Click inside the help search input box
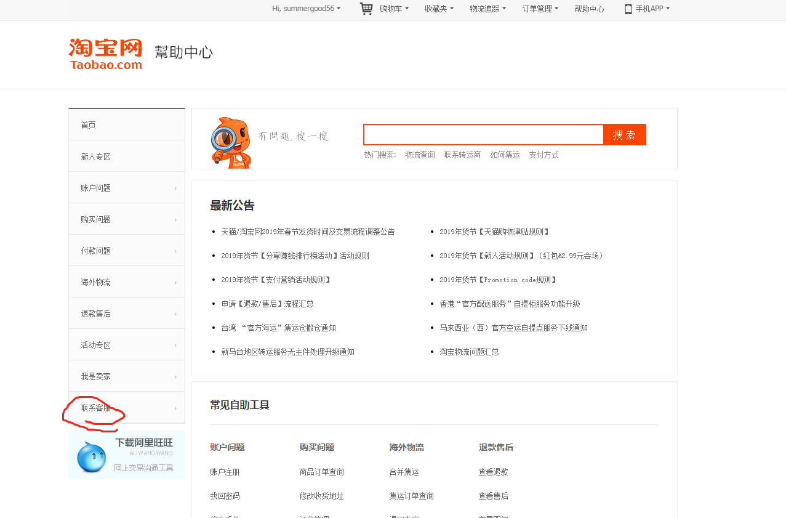Image resolution: width=786 pixels, height=518 pixels. (483, 134)
